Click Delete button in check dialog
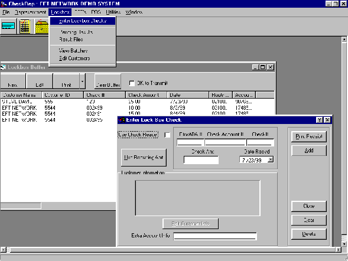This screenshot has width=348, height=261. pos(309,234)
